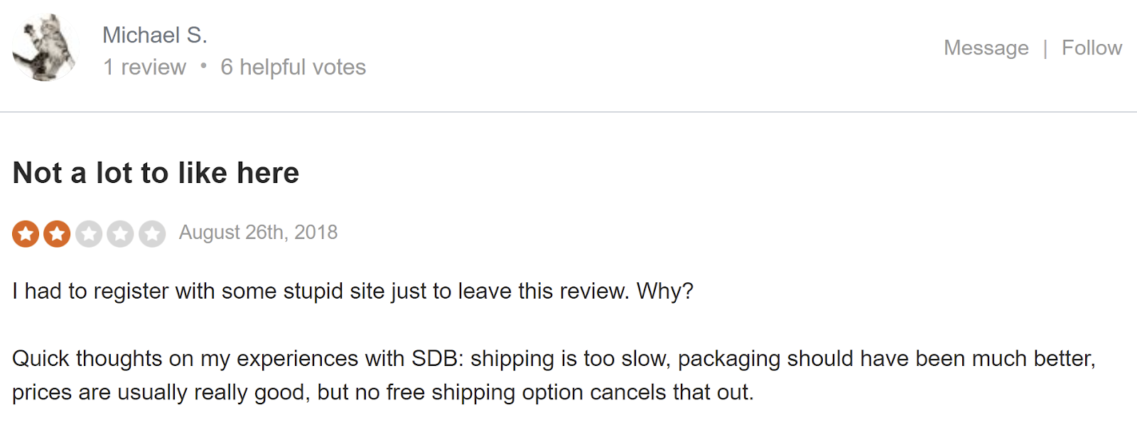
Task: Click the "1 review" count
Action: click(x=144, y=67)
